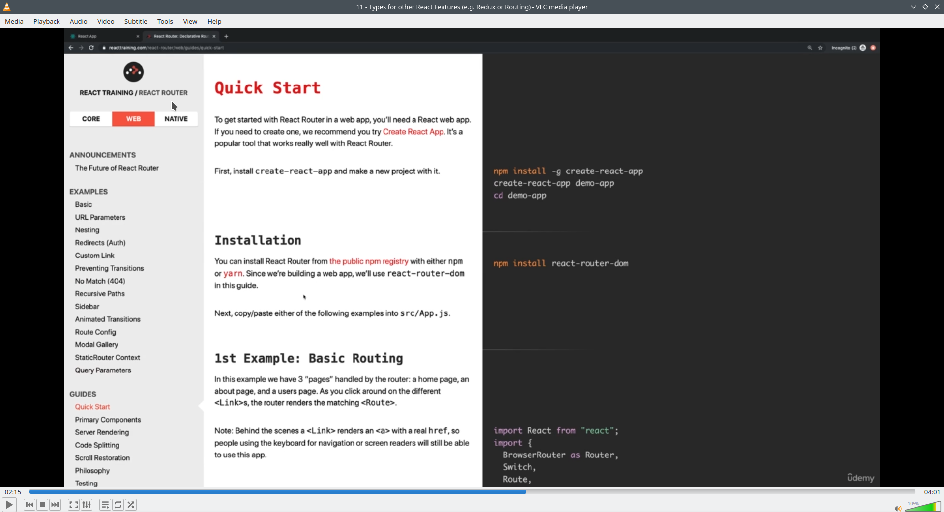944x512 pixels.
Task: Open the Server Rendering guide
Action: click(x=102, y=432)
